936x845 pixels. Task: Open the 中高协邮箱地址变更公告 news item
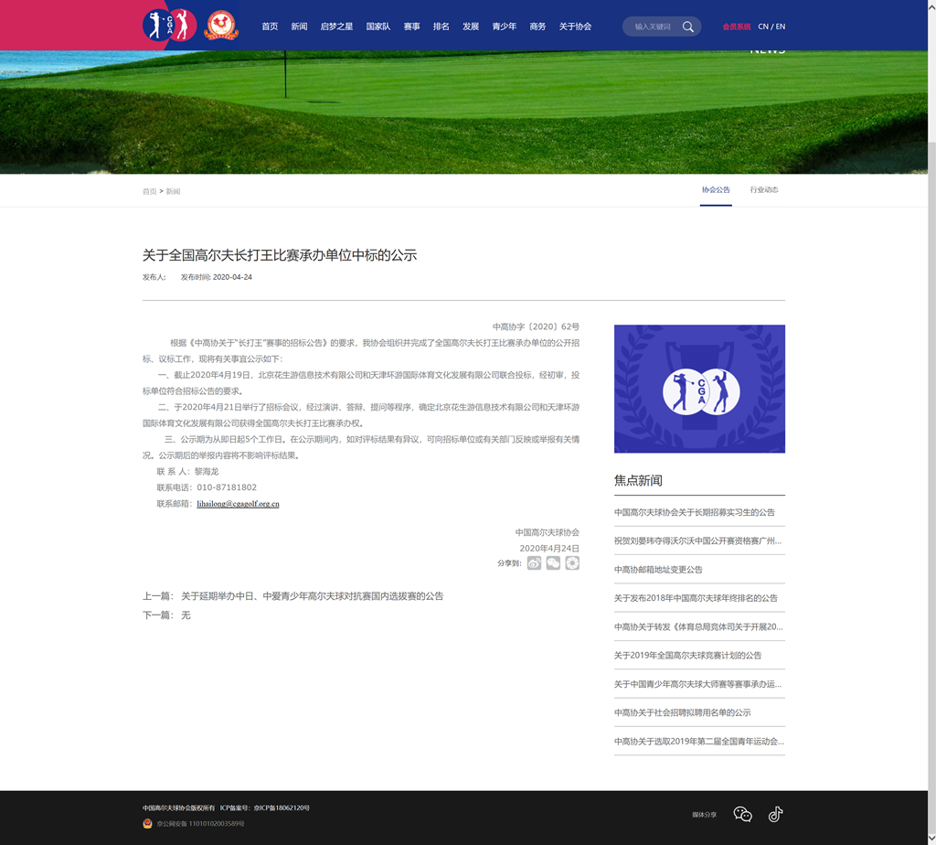coord(658,570)
